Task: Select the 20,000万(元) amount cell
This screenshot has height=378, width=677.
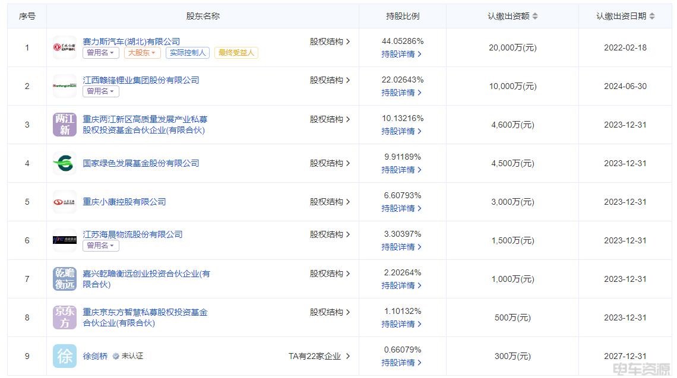Action: pos(513,48)
